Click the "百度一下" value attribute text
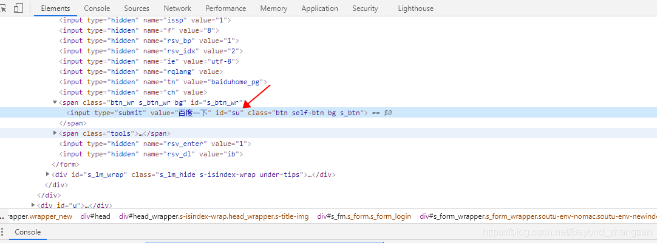 pos(193,113)
